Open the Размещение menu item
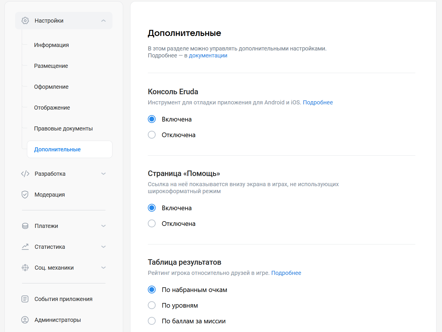 click(x=51, y=66)
